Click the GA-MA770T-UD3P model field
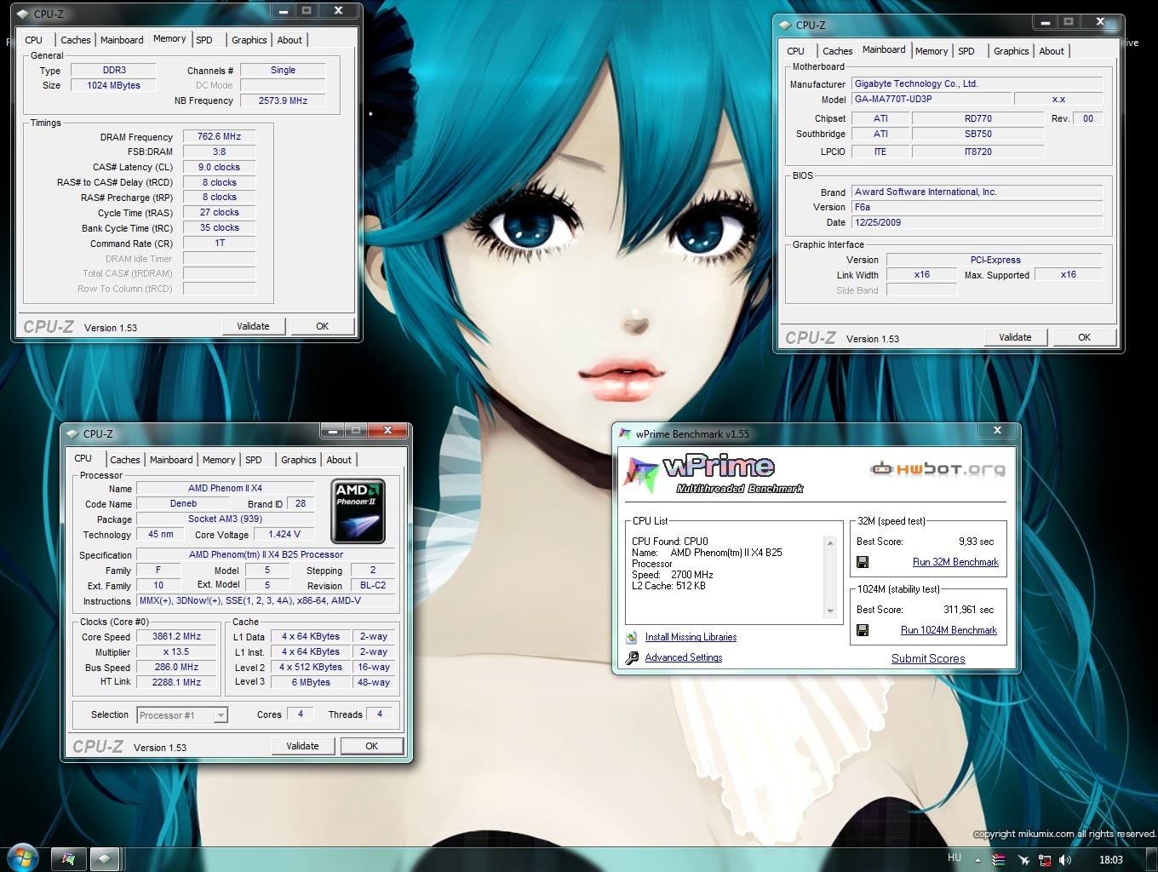This screenshot has height=872, width=1158. (932, 99)
